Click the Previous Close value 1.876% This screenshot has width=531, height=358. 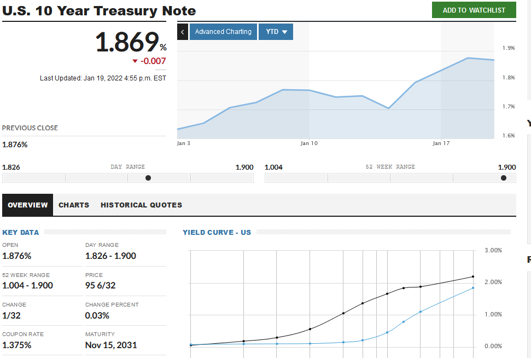[15, 145]
